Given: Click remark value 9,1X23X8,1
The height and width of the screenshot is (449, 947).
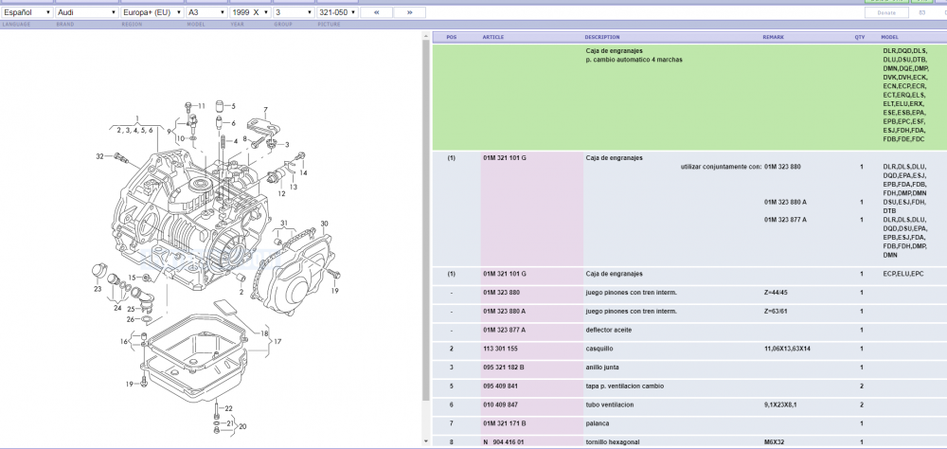Looking at the screenshot, I should point(780,404).
